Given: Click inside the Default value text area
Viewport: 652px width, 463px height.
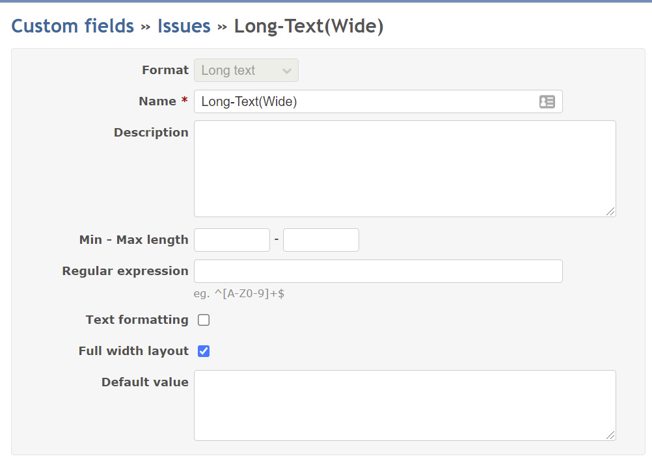Looking at the screenshot, I should click(405, 405).
